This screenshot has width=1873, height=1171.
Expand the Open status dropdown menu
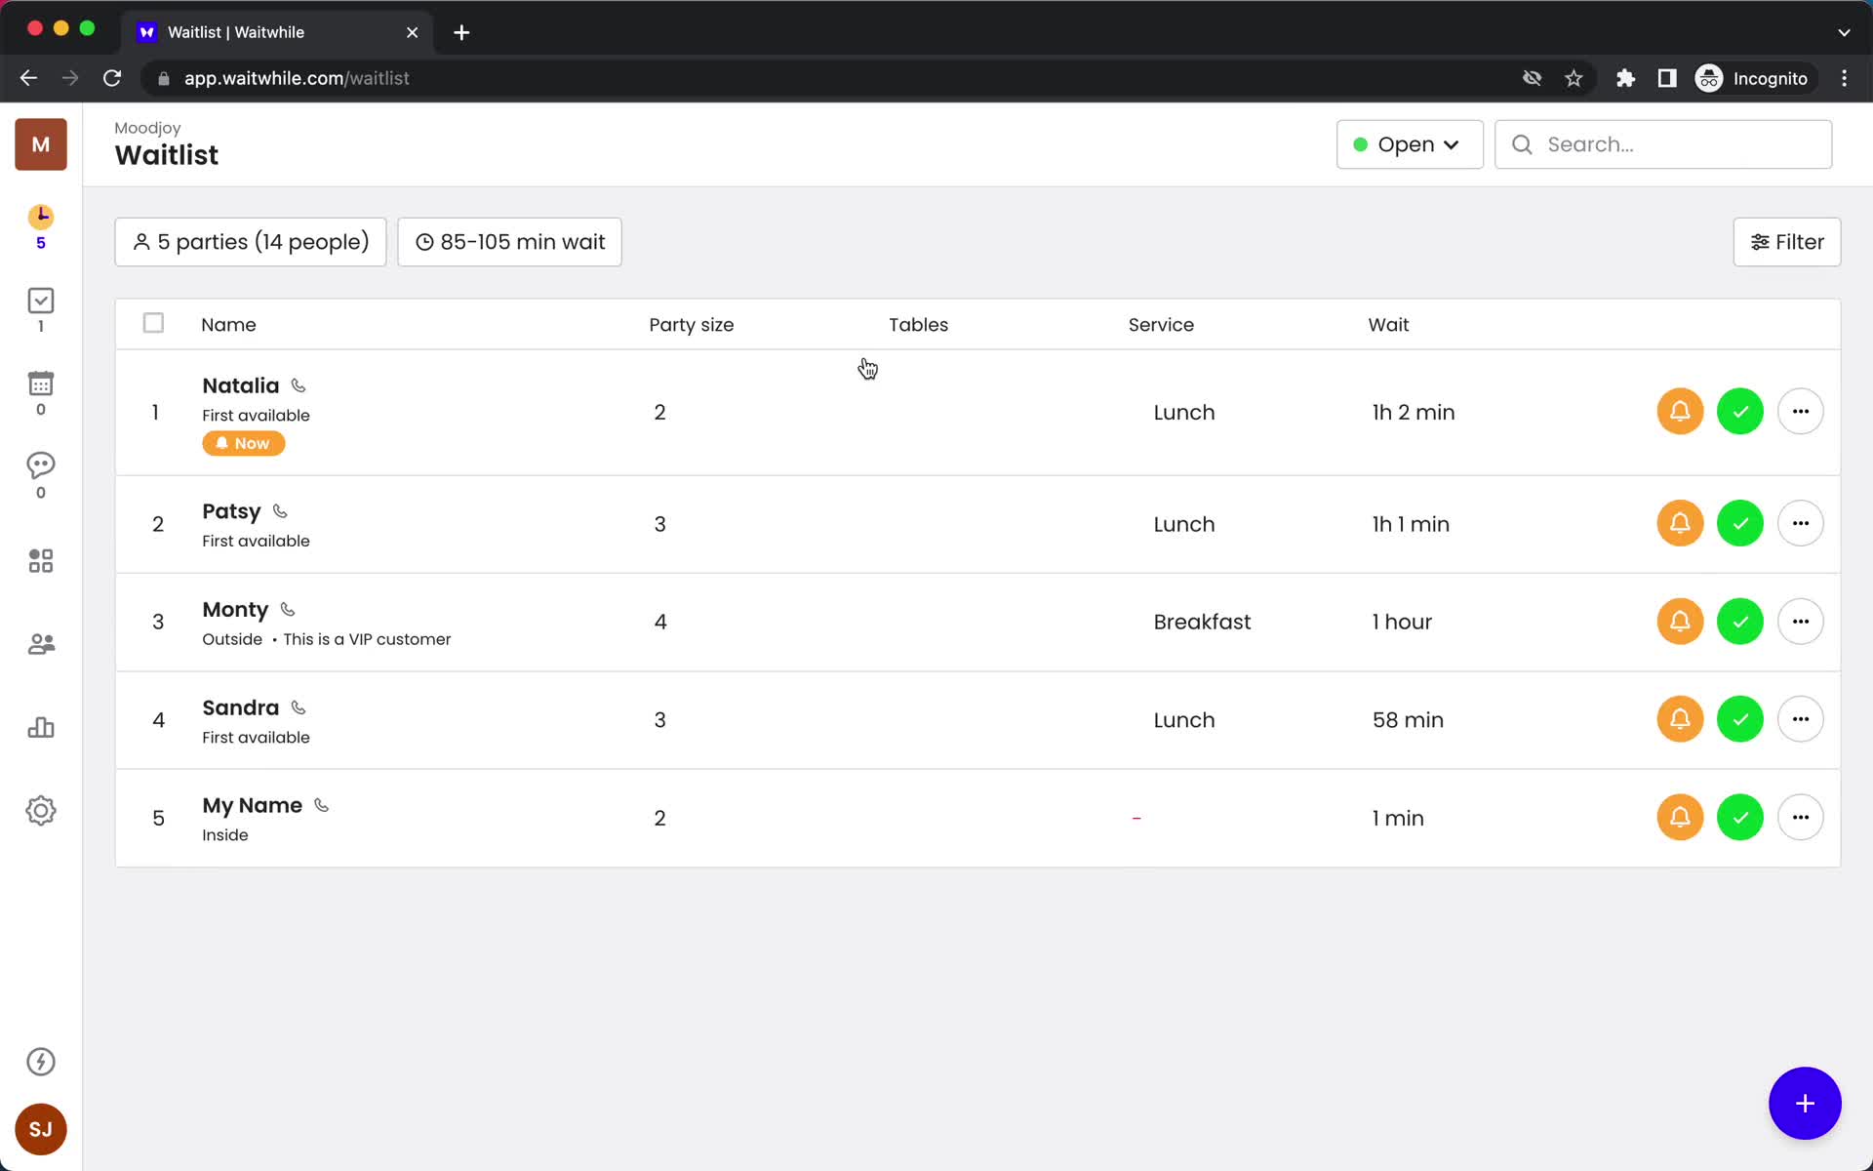(x=1409, y=144)
